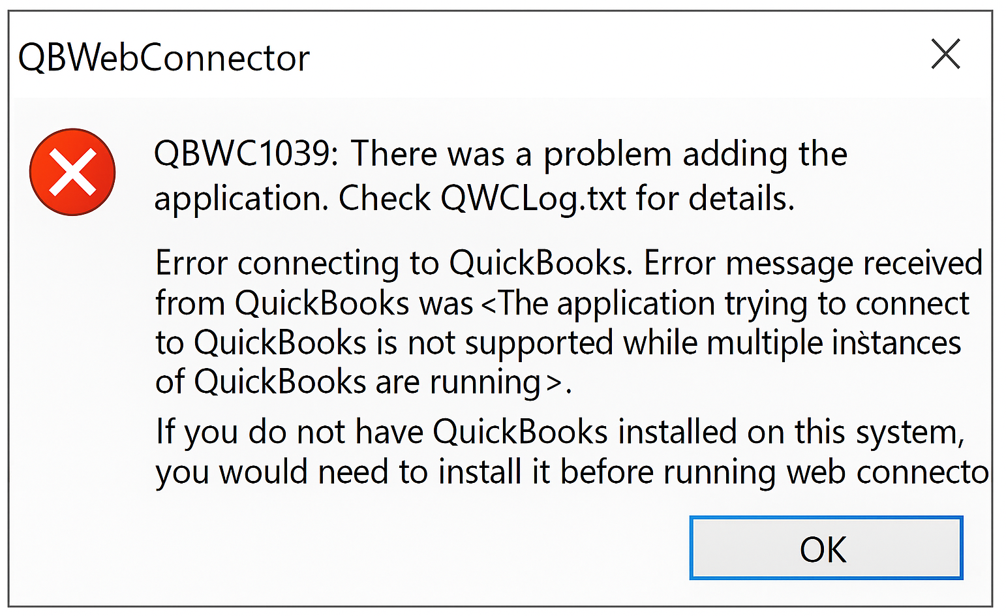Viewport: 1006px width, 616px height.
Task: Click the "If you do not have" text
Action: [288, 432]
